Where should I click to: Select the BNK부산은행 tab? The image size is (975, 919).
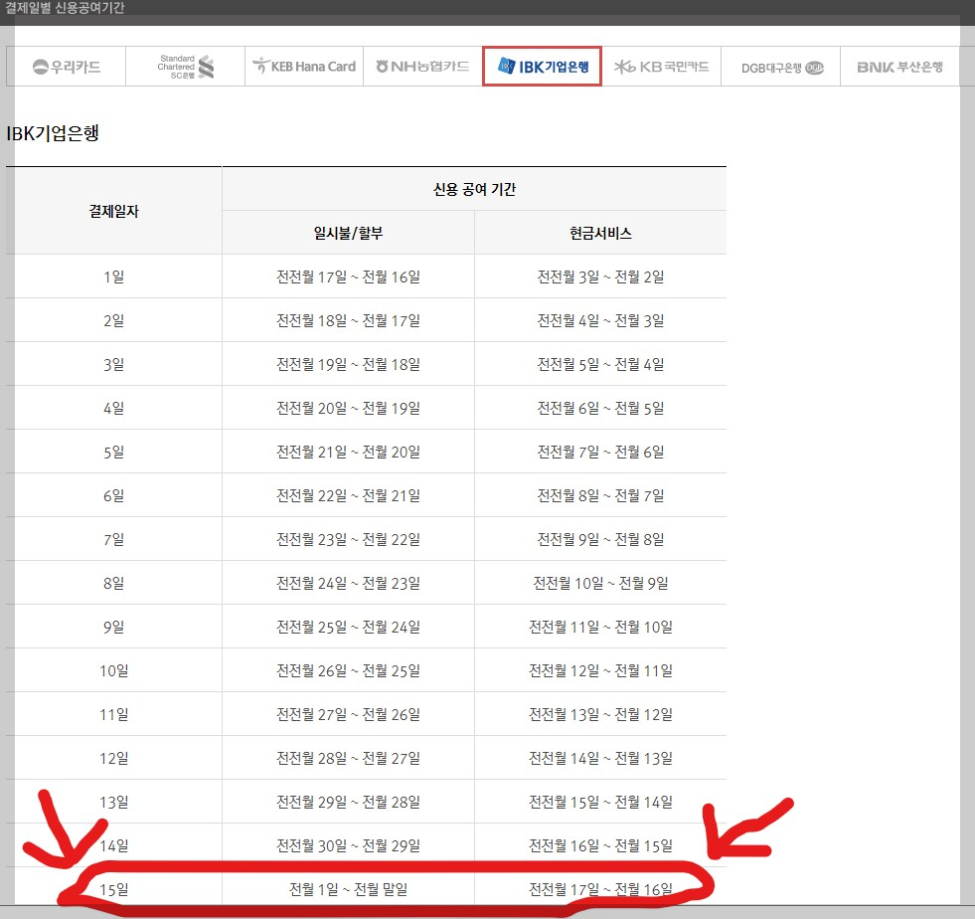tap(899, 66)
